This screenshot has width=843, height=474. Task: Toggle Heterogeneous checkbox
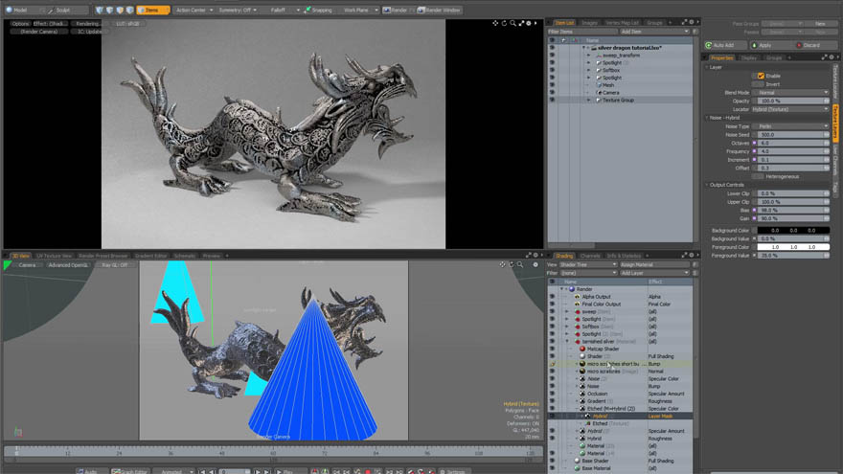pos(758,176)
